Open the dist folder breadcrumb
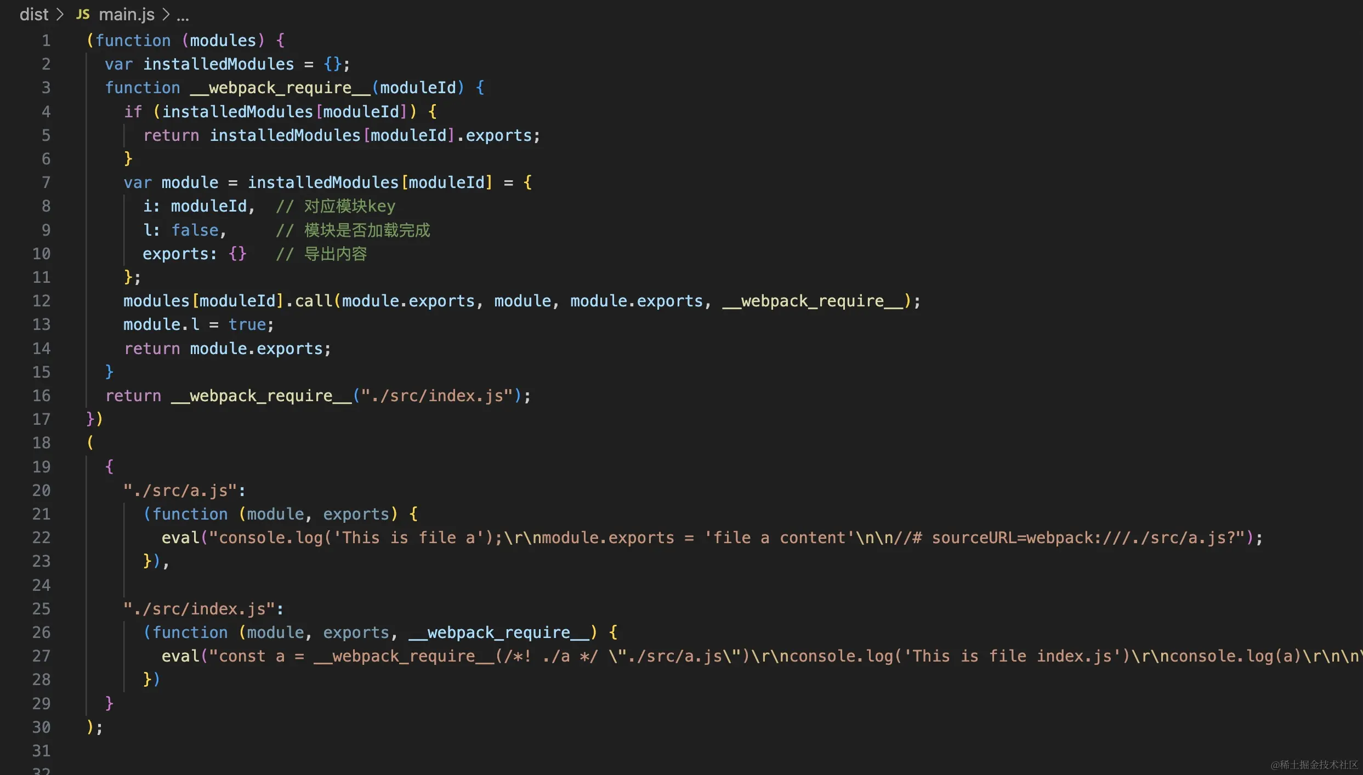Image resolution: width=1363 pixels, height=775 pixels. coord(33,14)
